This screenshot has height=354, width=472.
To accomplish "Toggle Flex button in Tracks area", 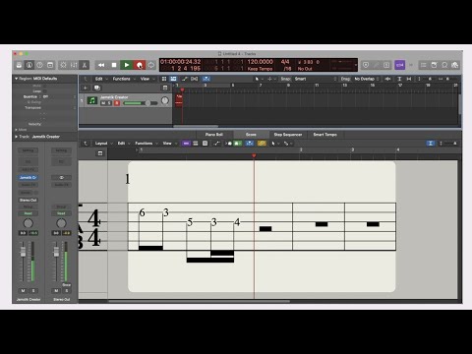I will click(x=195, y=79).
